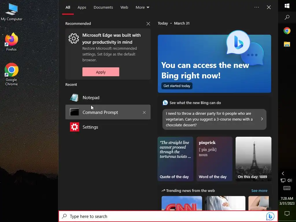Click See more trending news
Screen dimensions: 296x222
(x=259, y=191)
